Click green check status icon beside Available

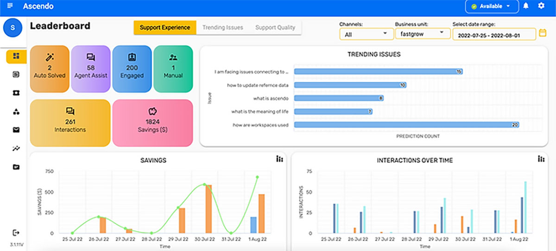474,6
